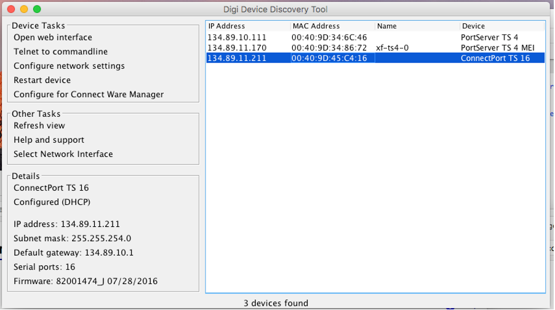Screen dimensions: 555x310
Task: Select device row 134.89.10.111
Action: point(237,38)
